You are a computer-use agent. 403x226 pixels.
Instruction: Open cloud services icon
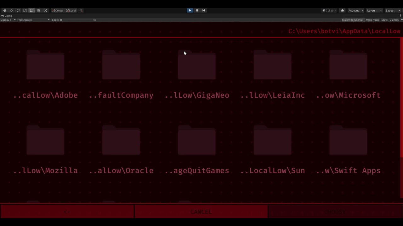342,10
